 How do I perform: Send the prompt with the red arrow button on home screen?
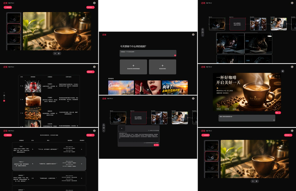click(175, 56)
